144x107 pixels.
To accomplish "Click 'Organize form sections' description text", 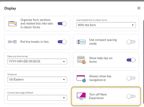I will click(x=37, y=23).
